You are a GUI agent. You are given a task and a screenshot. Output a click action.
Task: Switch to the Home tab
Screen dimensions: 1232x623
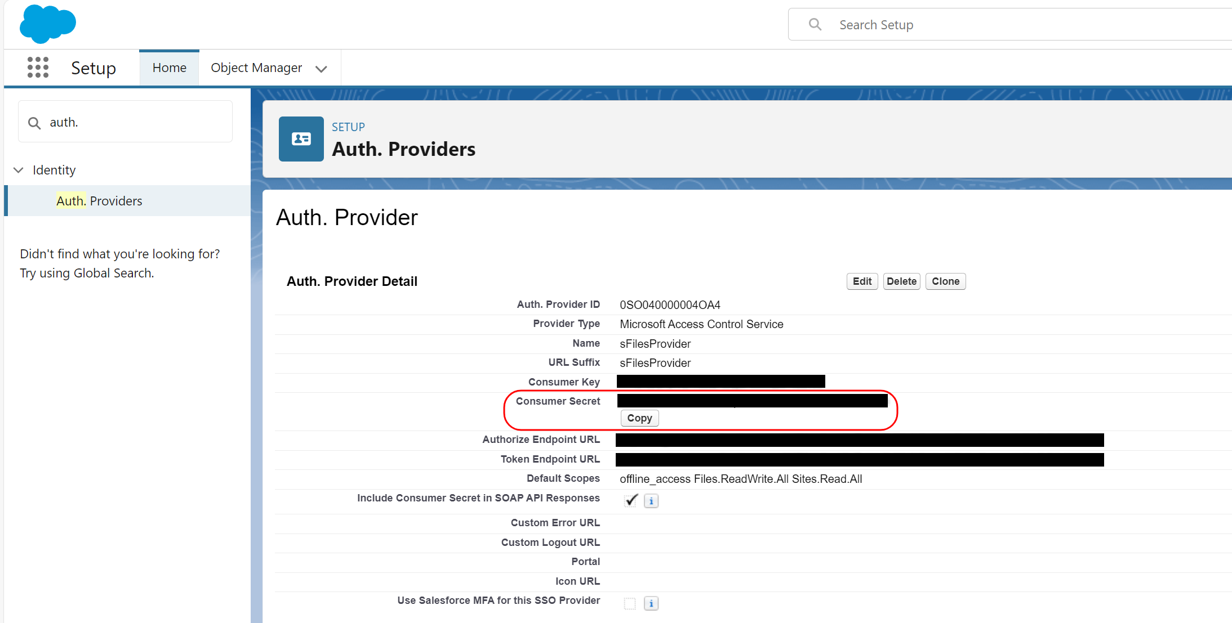(169, 68)
